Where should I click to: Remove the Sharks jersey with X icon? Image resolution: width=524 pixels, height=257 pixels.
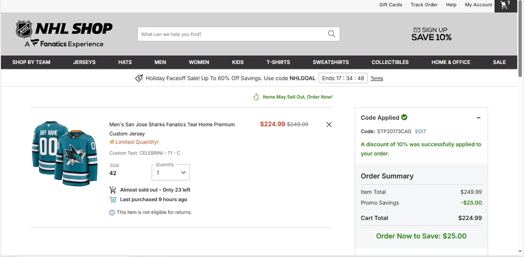coord(329,124)
